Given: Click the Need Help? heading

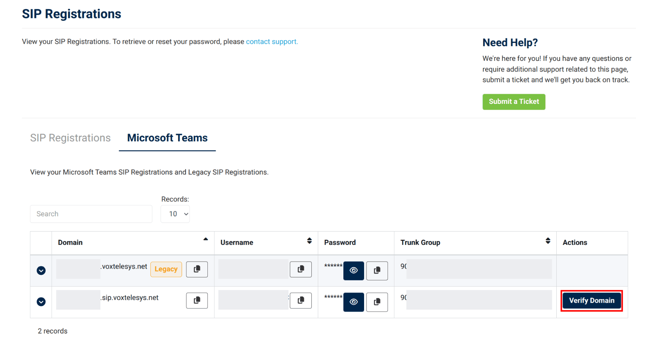Looking at the screenshot, I should click(510, 43).
